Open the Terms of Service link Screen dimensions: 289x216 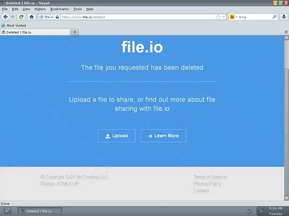(210, 177)
